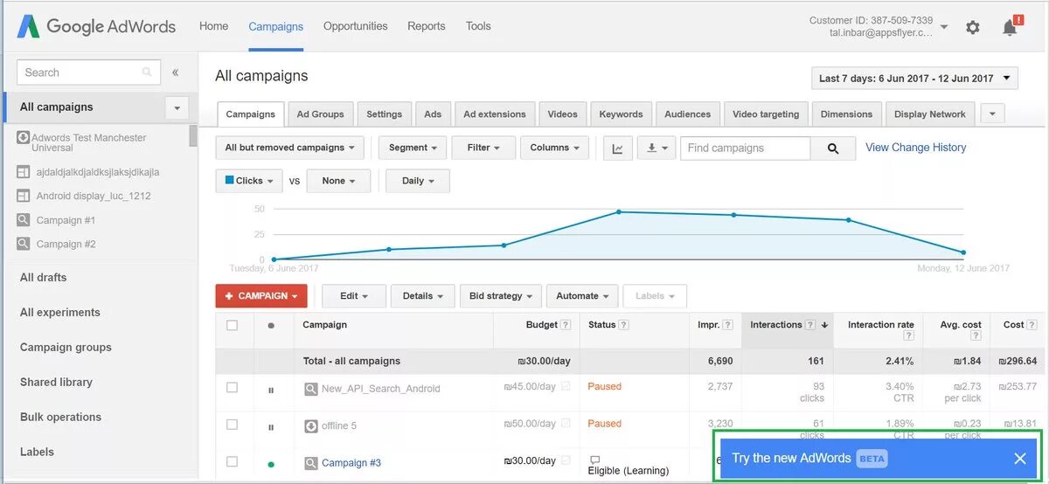Click the Try the new AdWords banner
The image size is (1049, 484).
[x=879, y=458]
